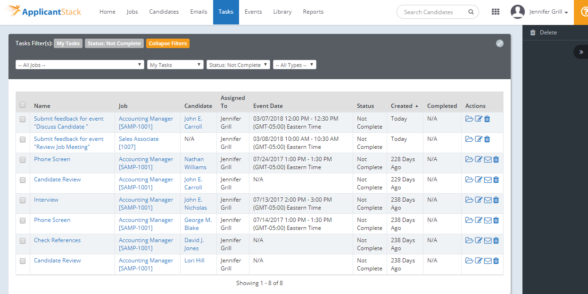Check the box for Interview task row
The width and height of the screenshot is (588, 294).
[x=23, y=200]
